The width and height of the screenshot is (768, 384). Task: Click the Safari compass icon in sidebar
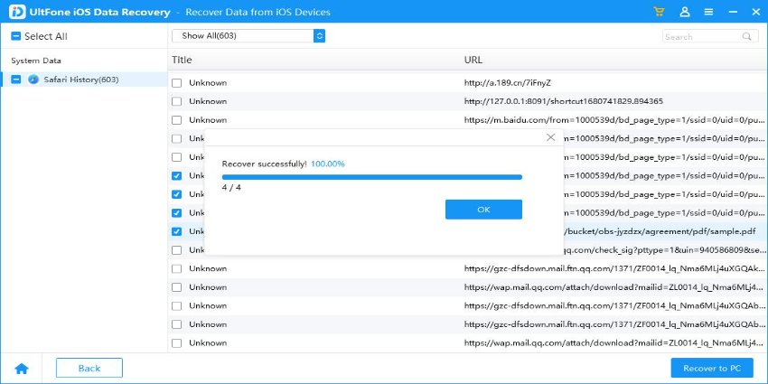[33, 80]
